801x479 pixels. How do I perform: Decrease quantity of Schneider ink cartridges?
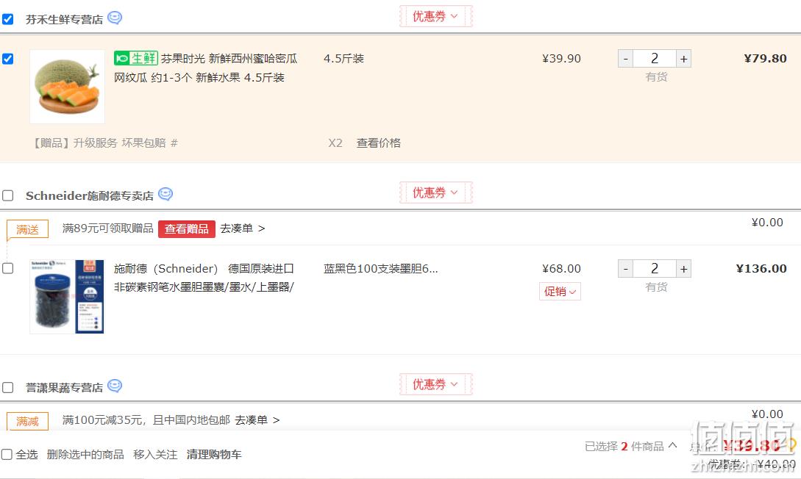[x=626, y=269]
